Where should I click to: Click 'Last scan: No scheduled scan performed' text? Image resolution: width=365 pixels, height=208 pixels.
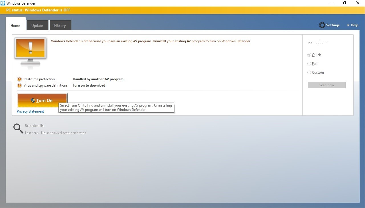pyautogui.click(x=56, y=133)
